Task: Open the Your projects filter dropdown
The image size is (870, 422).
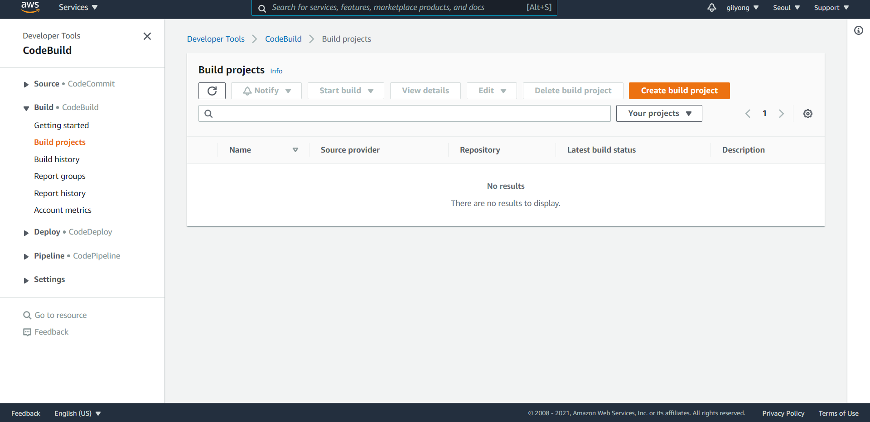Action: [x=659, y=113]
